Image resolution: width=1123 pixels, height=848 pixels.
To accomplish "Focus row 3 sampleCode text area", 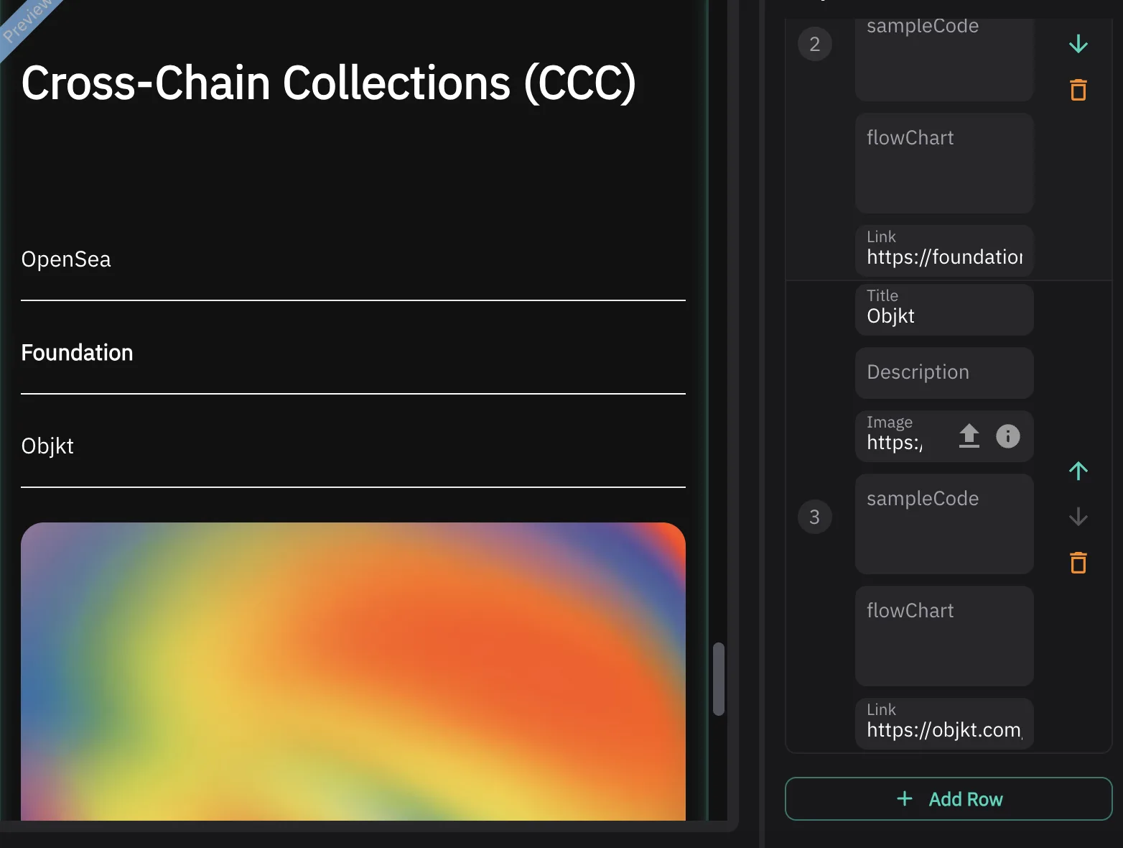I will pyautogui.click(x=944, y=524).
